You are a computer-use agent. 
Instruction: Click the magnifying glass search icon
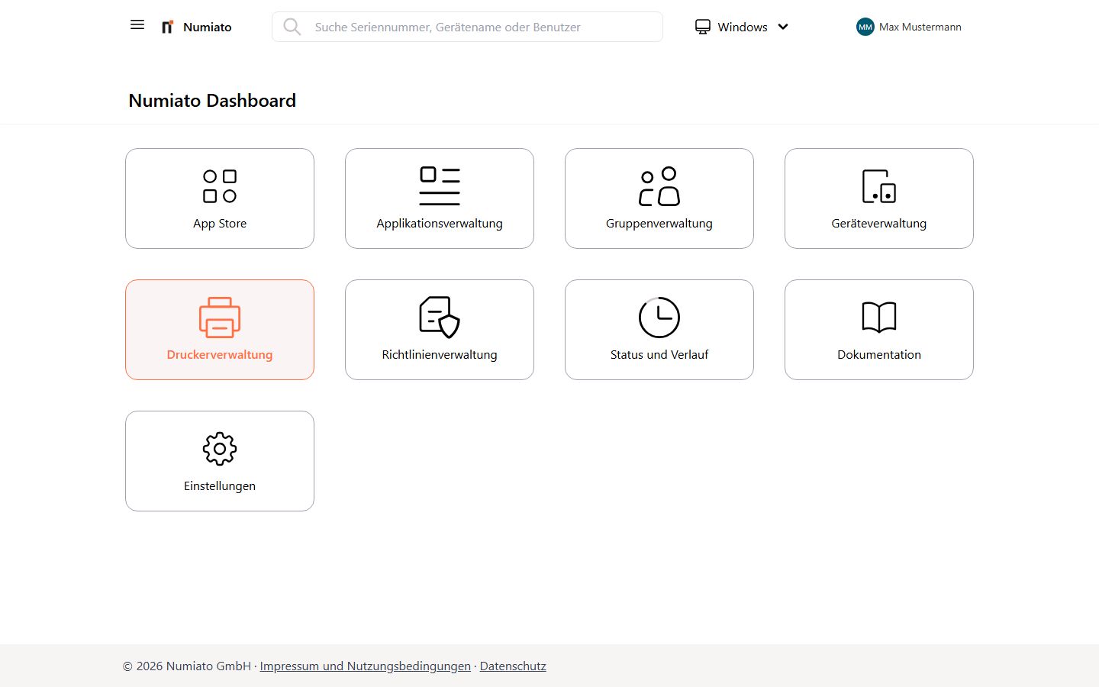292,27
